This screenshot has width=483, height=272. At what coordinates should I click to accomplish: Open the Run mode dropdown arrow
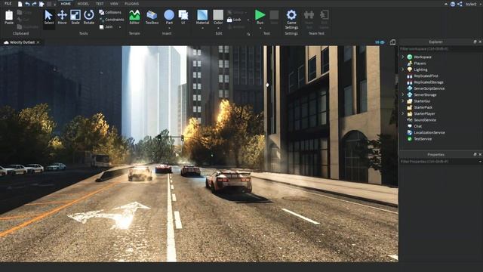[x=260, y=28]
